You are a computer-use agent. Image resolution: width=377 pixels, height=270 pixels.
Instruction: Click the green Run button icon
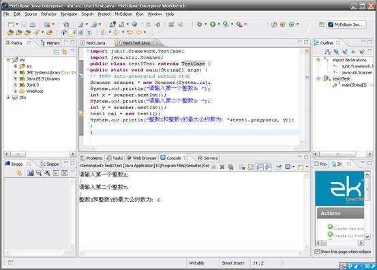pyautogui.click(x=213, y=24)
